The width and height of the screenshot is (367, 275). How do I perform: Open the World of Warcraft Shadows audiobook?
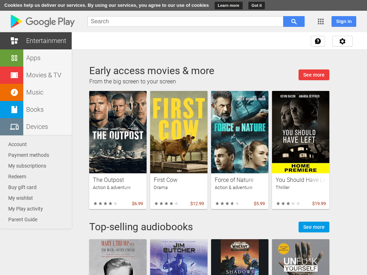[x=240, y=257]
